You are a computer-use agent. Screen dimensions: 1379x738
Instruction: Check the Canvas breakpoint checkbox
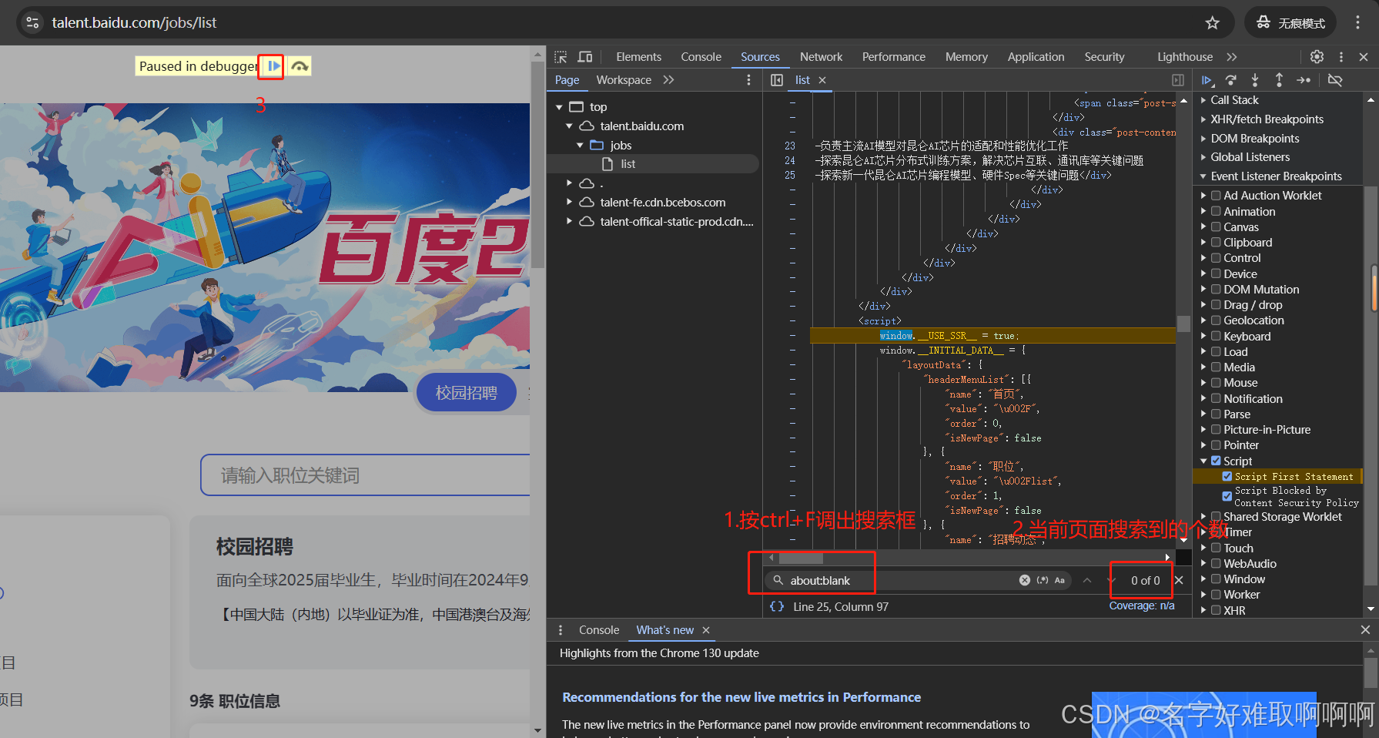point(1217,226)
